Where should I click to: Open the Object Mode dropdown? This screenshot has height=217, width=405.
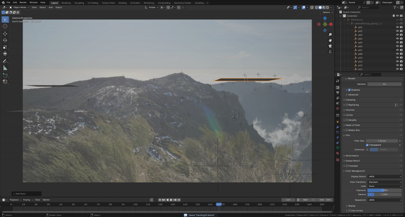19,8
